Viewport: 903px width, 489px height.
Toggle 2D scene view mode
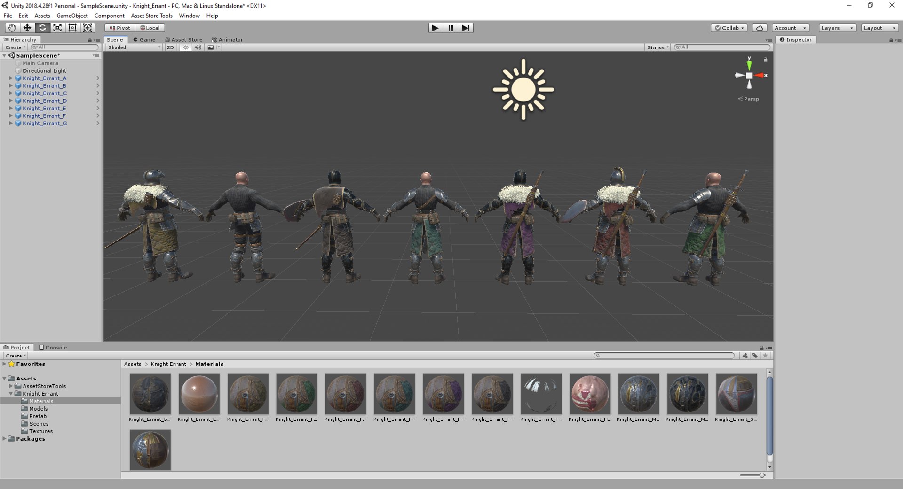point(170,47)
